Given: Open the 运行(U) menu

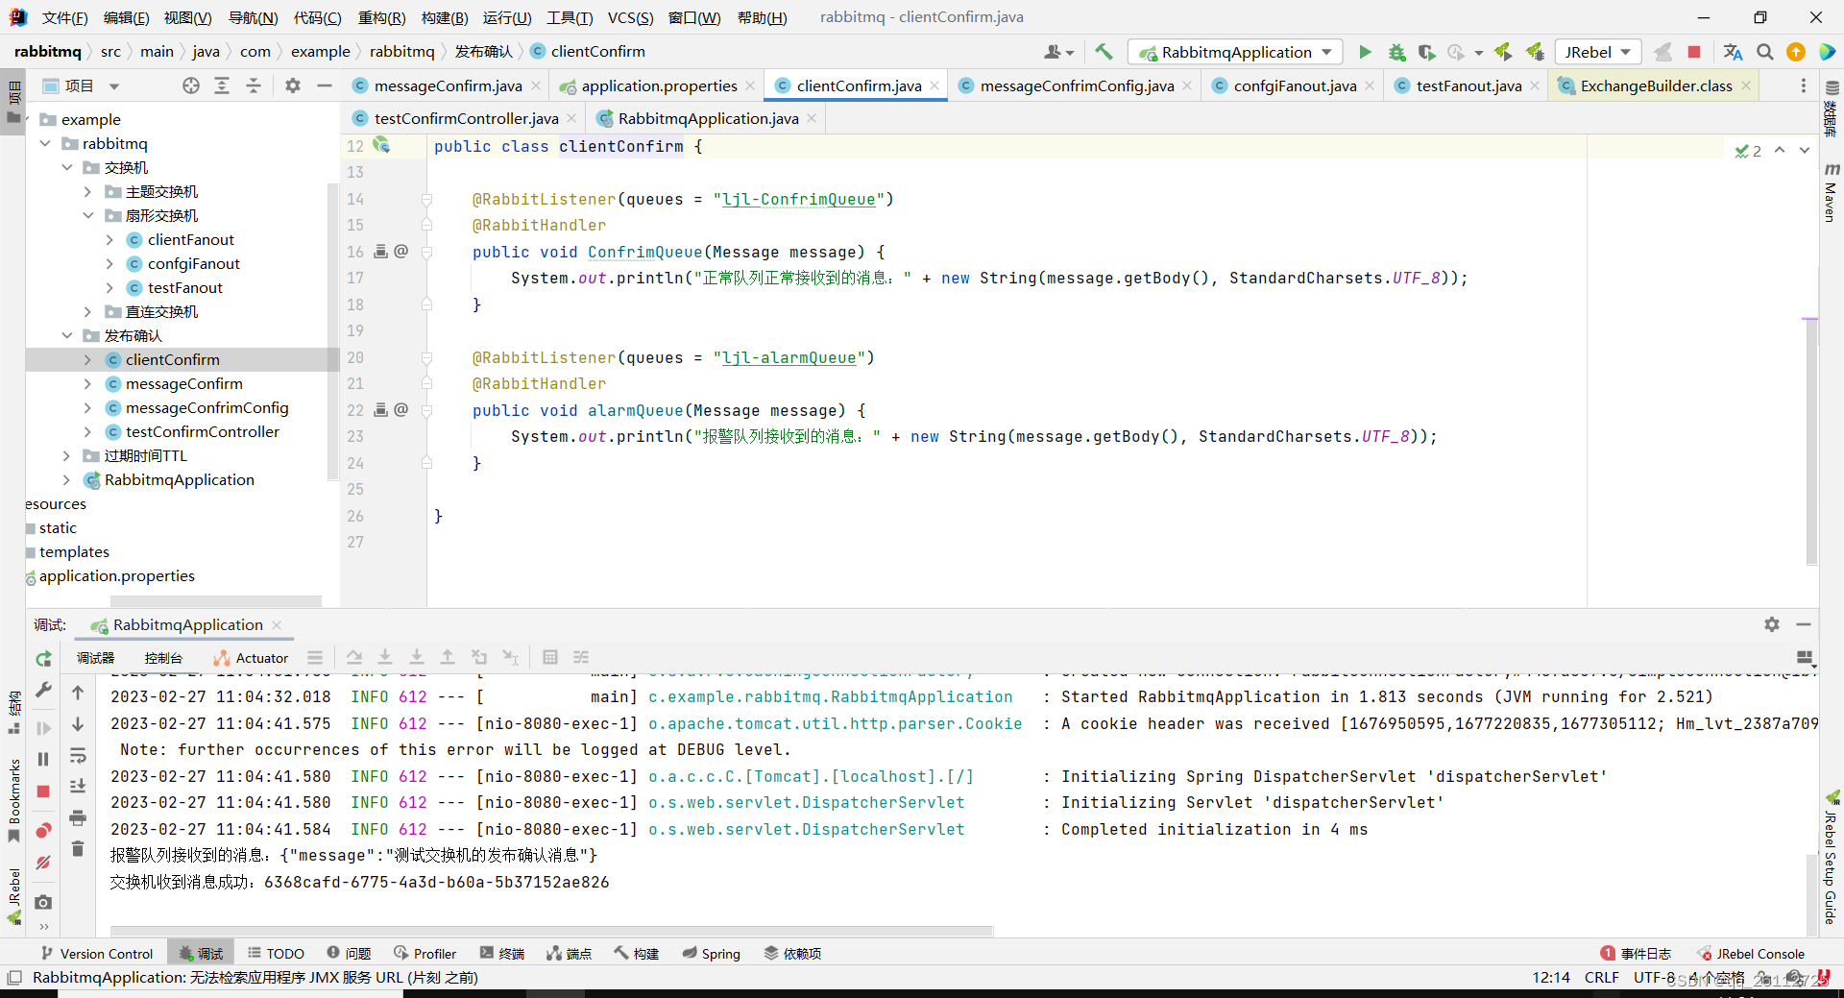Looking at the screenshot, I should [507, 17].
